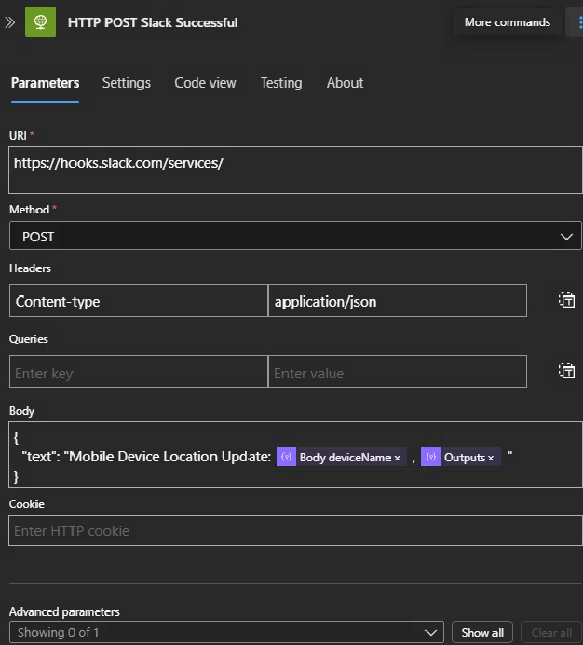Open the More commands ellipsis menu
Image resolution: width=583 pixels, height=645 pixels.
(575, 22)
